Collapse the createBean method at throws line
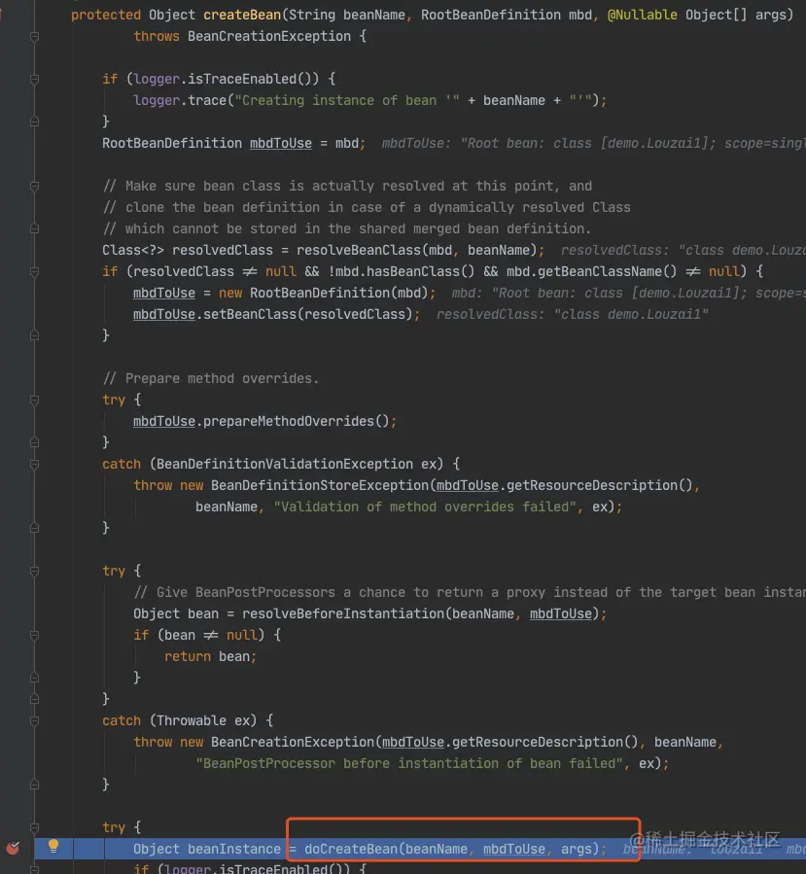The height and width of the screenshot is (874, 806). coord(34,36)
